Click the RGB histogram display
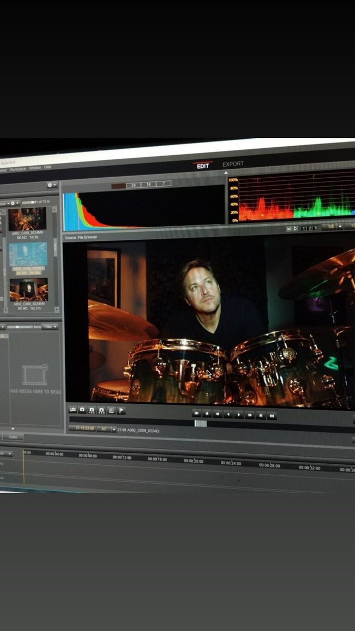This screenshot has width=355, height=631. tap(144, 208)
